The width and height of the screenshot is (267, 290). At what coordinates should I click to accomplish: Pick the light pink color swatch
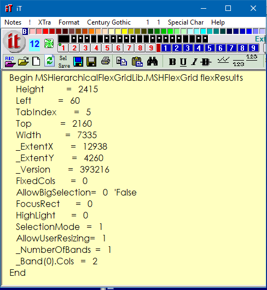(x=33, y=31)
